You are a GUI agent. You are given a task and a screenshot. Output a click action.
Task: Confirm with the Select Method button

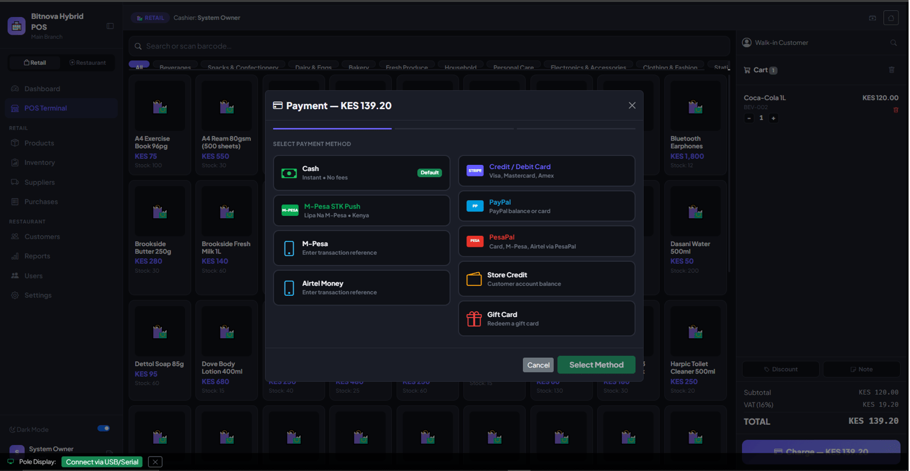tap(596, 365)
